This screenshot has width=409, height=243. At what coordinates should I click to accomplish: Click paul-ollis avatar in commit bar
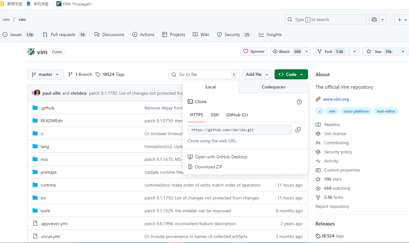click(37, 93)
